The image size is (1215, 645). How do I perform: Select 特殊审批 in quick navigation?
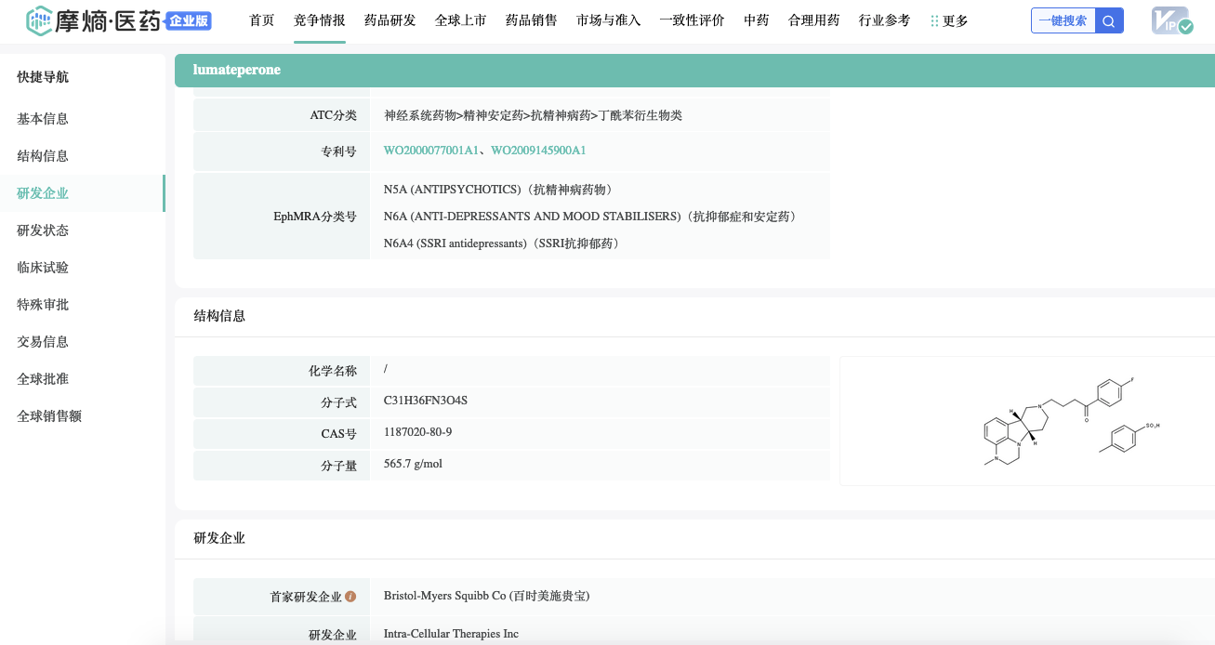point(43,305)
